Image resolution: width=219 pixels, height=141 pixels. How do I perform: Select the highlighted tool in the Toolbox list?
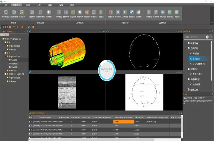point(196,58)
